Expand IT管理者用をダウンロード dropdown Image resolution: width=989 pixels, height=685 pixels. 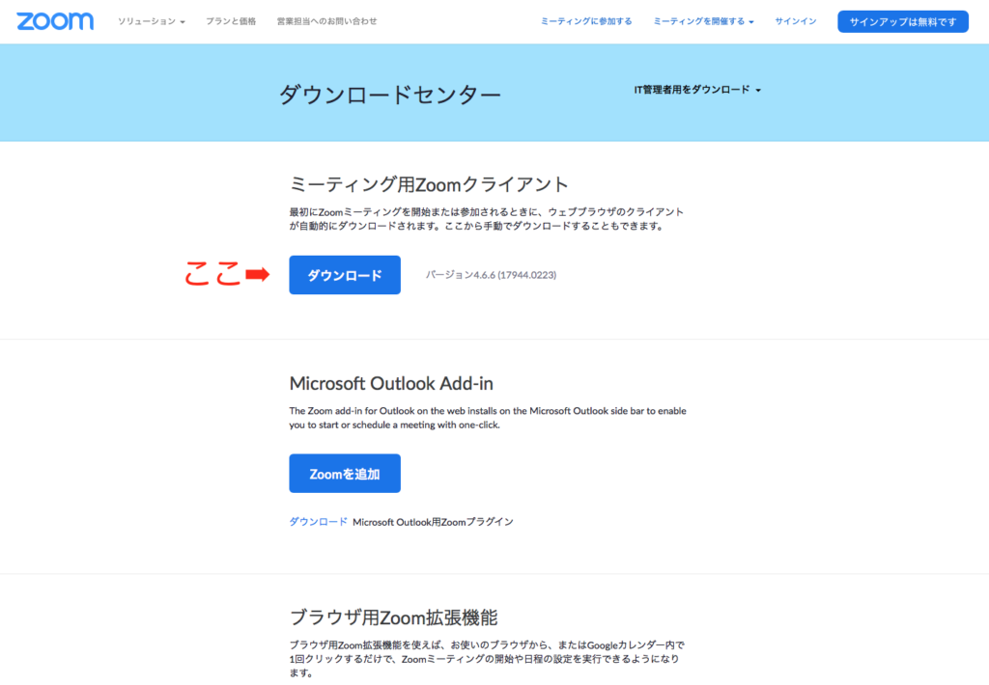point(697,90)
